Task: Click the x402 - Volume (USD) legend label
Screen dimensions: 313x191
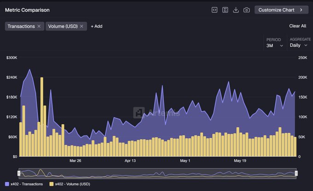Action: [72, 184]
